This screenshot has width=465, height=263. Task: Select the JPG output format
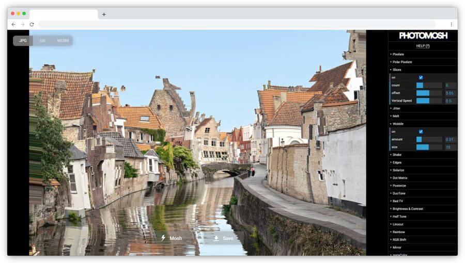click(23, 41)
